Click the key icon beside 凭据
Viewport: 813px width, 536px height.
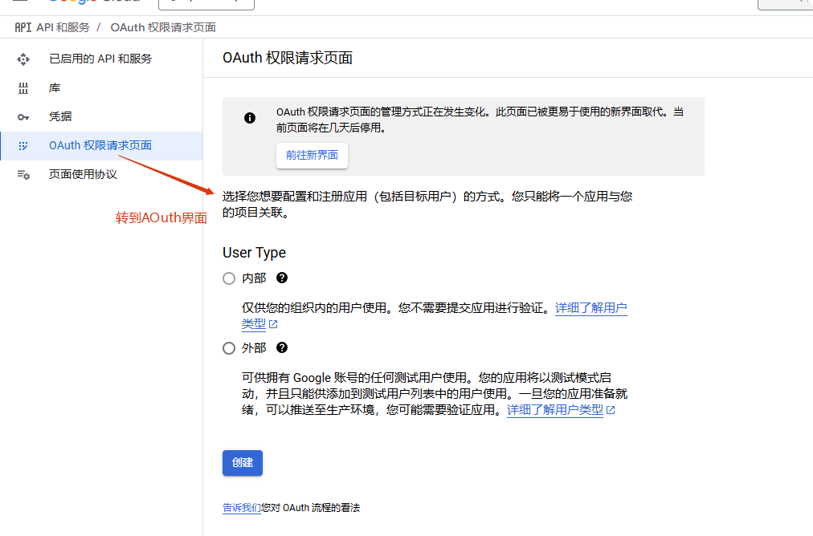coord(23,117)
